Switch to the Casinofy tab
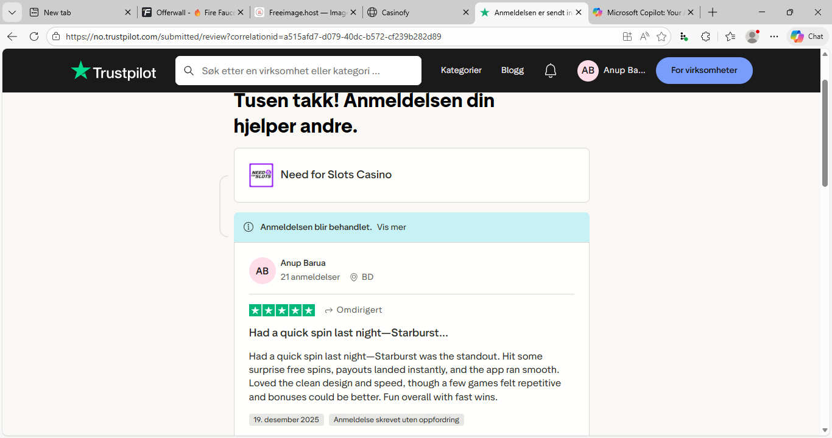 tap(418, 12)
